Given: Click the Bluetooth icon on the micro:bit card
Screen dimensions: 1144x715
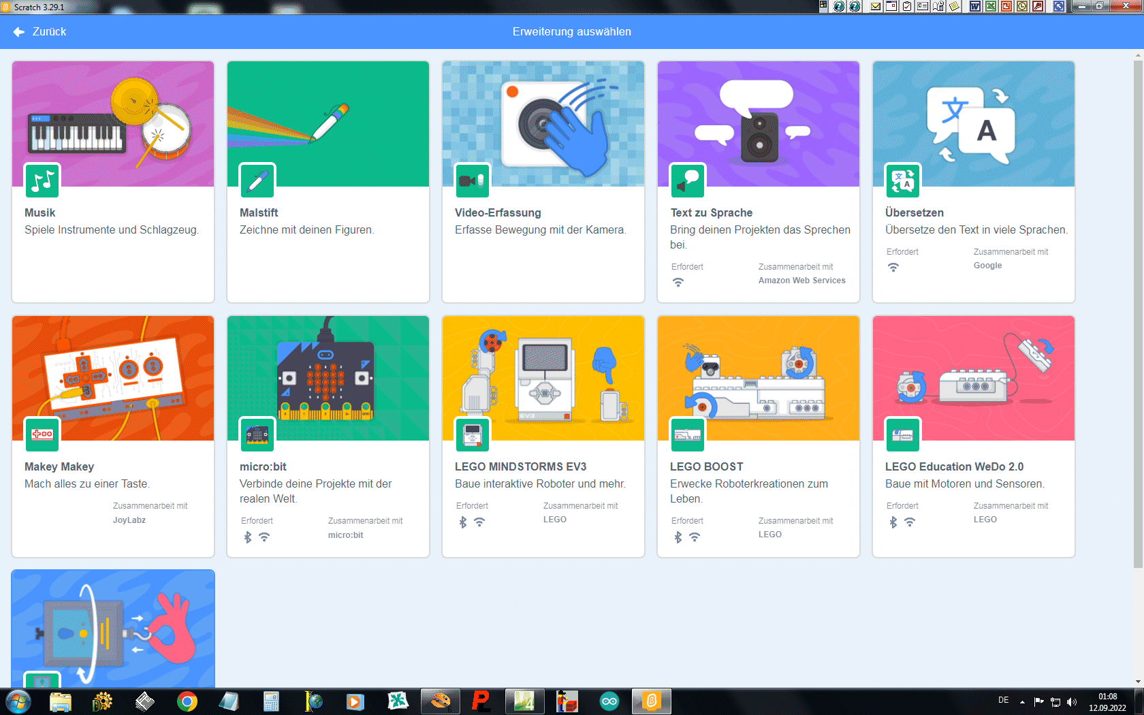Looking at the screenshot, I should 248,537.
